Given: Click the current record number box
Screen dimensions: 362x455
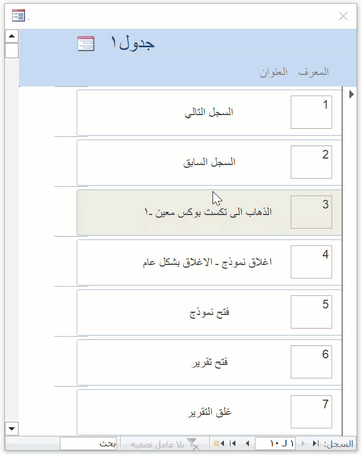Looking at the screenshot, I should 275,444.
